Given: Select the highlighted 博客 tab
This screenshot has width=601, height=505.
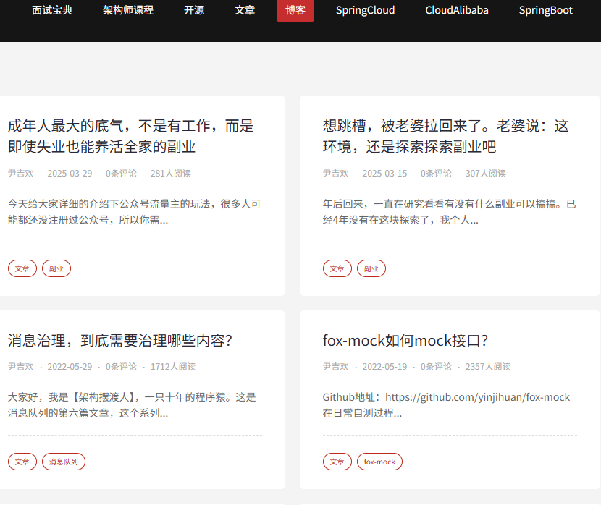Looking at the screenshot, I should [x=295, y=10].
